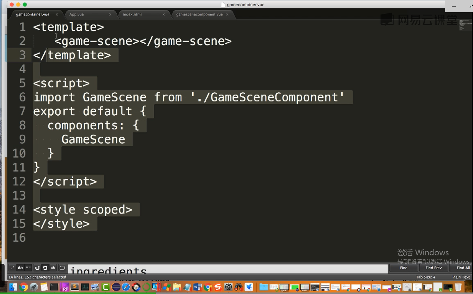Screen dimensions: 473x294
Task: Close the App.vue tab
Action: click(x=110, y=15)
